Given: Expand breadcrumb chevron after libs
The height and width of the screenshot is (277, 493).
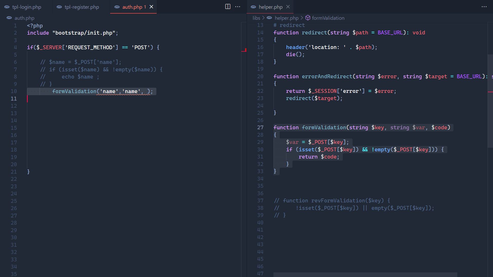Looking at the screenshot, I should tap(263, 18).
